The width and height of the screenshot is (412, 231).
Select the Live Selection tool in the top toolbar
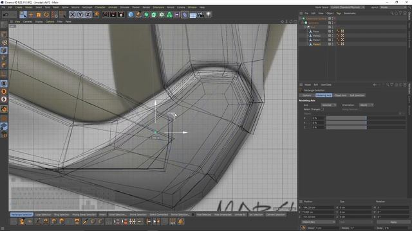23,15
